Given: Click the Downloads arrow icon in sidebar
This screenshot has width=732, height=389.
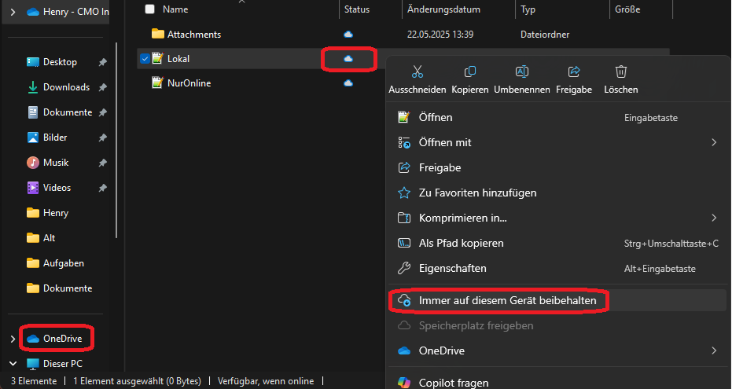Looking at the screenshot, I should (33, 87).
